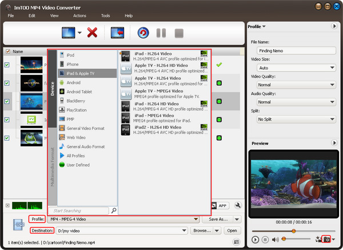The image size is (343, 250).
Task: Choose Apple TV - MPEG4 Video profile
Action: (164, 94)
